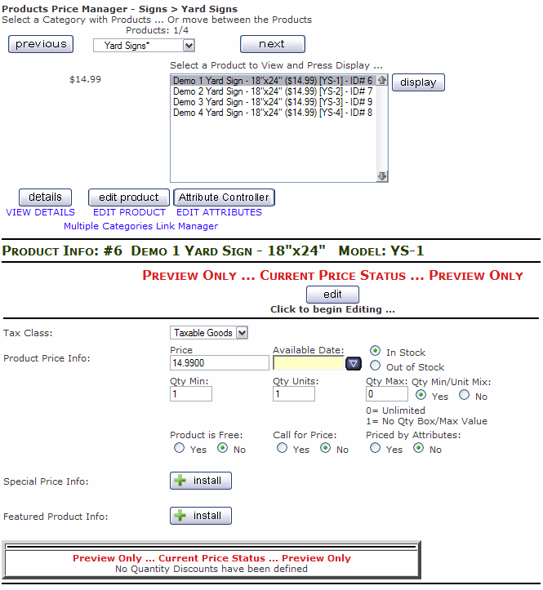Open the Available Date calendar picker icon
Image resolution: width=543 pixels, height=590 pixels.
click(x=354, y=363)
